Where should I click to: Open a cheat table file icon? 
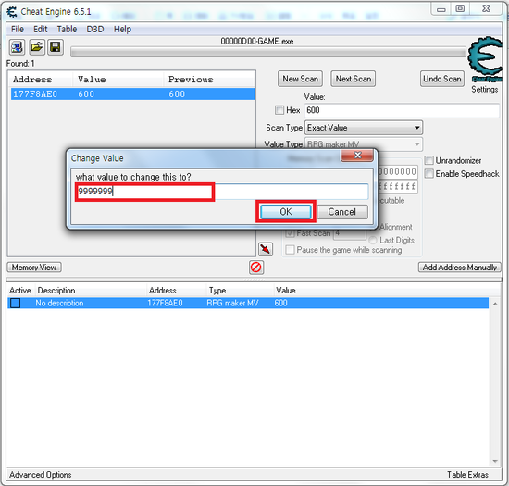coord(36,47)
